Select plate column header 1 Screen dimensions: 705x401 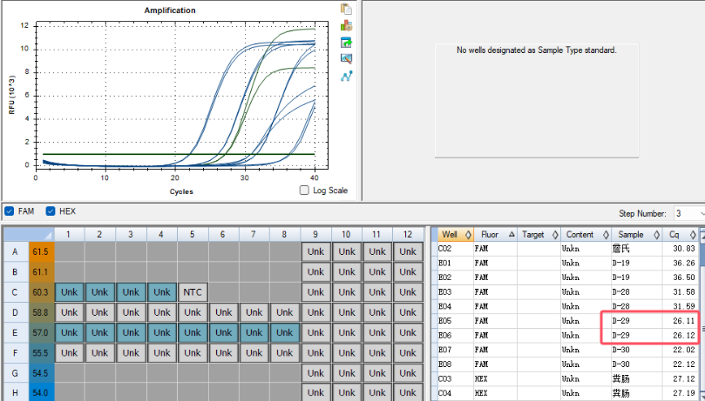coord(69,234)
